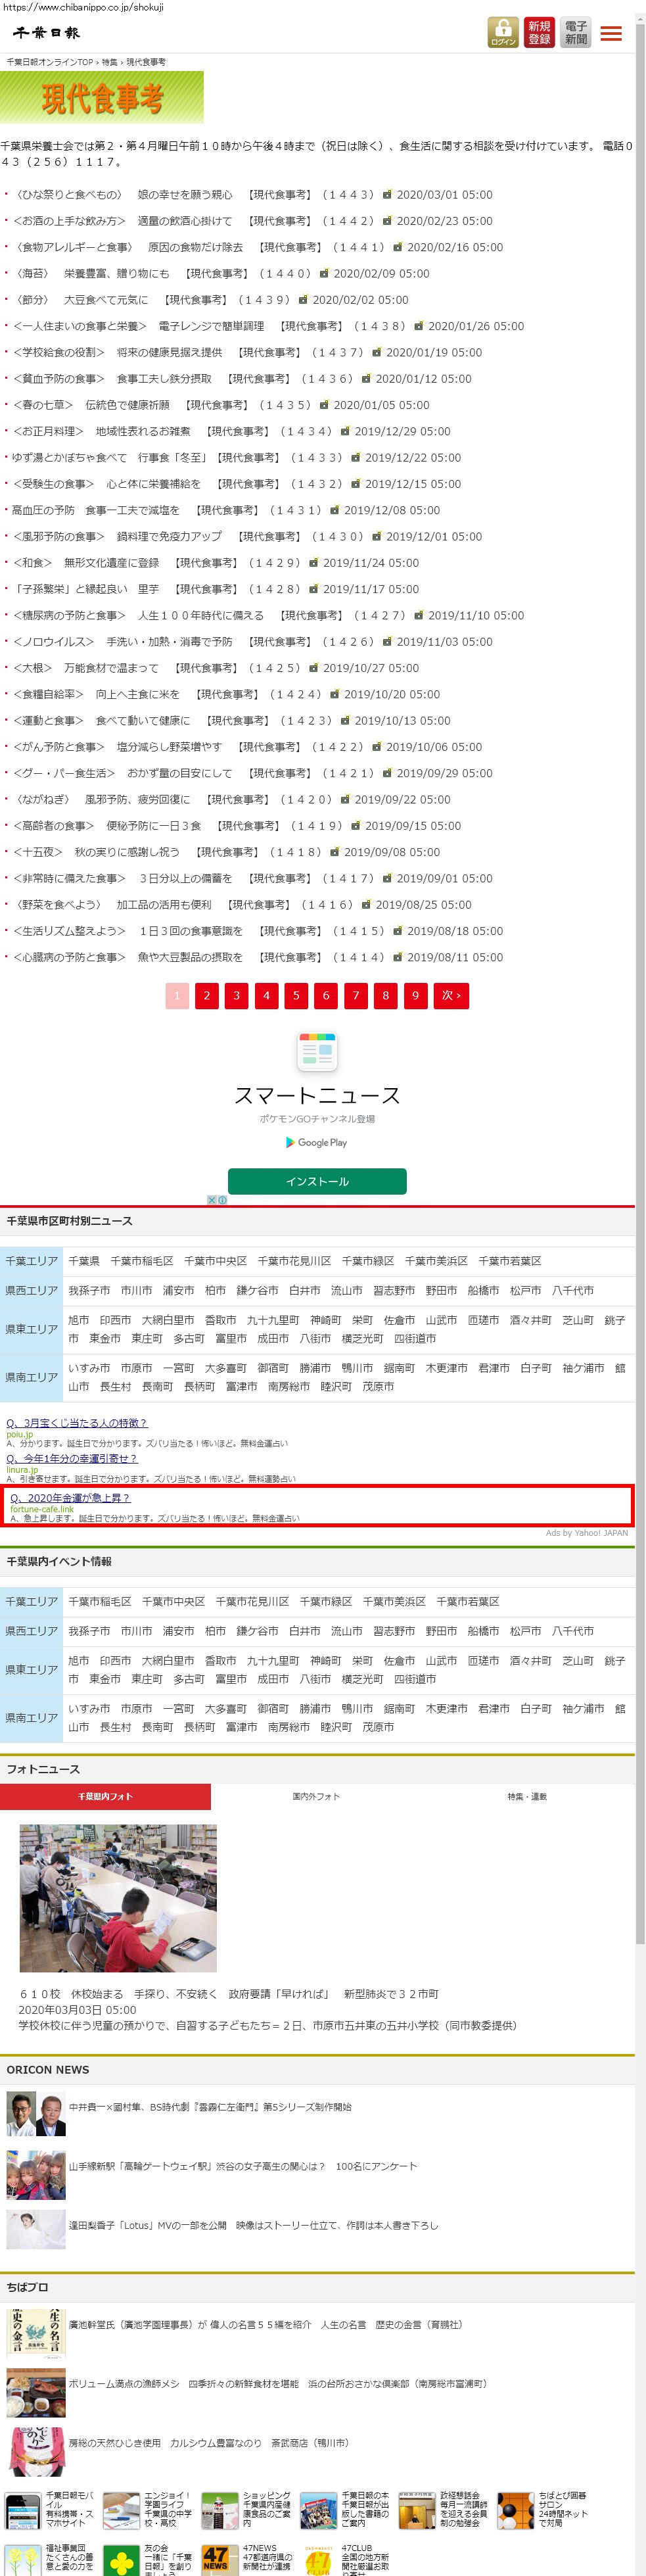
Task: Click the red 新規登録 registration icon
Action: [539, 32]
